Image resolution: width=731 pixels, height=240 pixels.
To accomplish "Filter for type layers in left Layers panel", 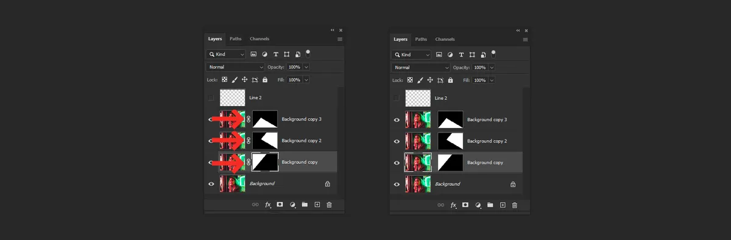I will pos(276,54).
